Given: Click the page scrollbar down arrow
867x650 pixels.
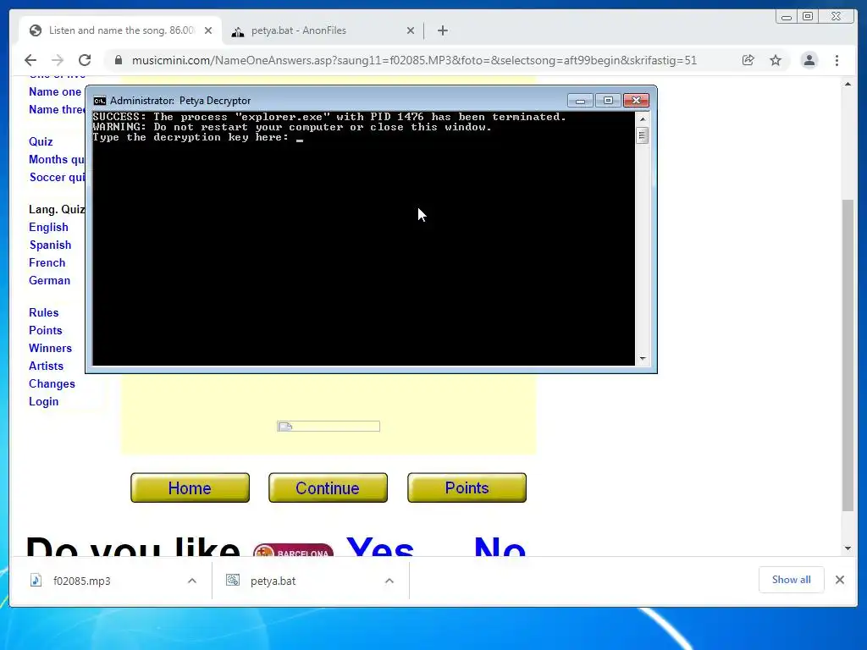Looking at the screenshot, I should tap(848, 548).
